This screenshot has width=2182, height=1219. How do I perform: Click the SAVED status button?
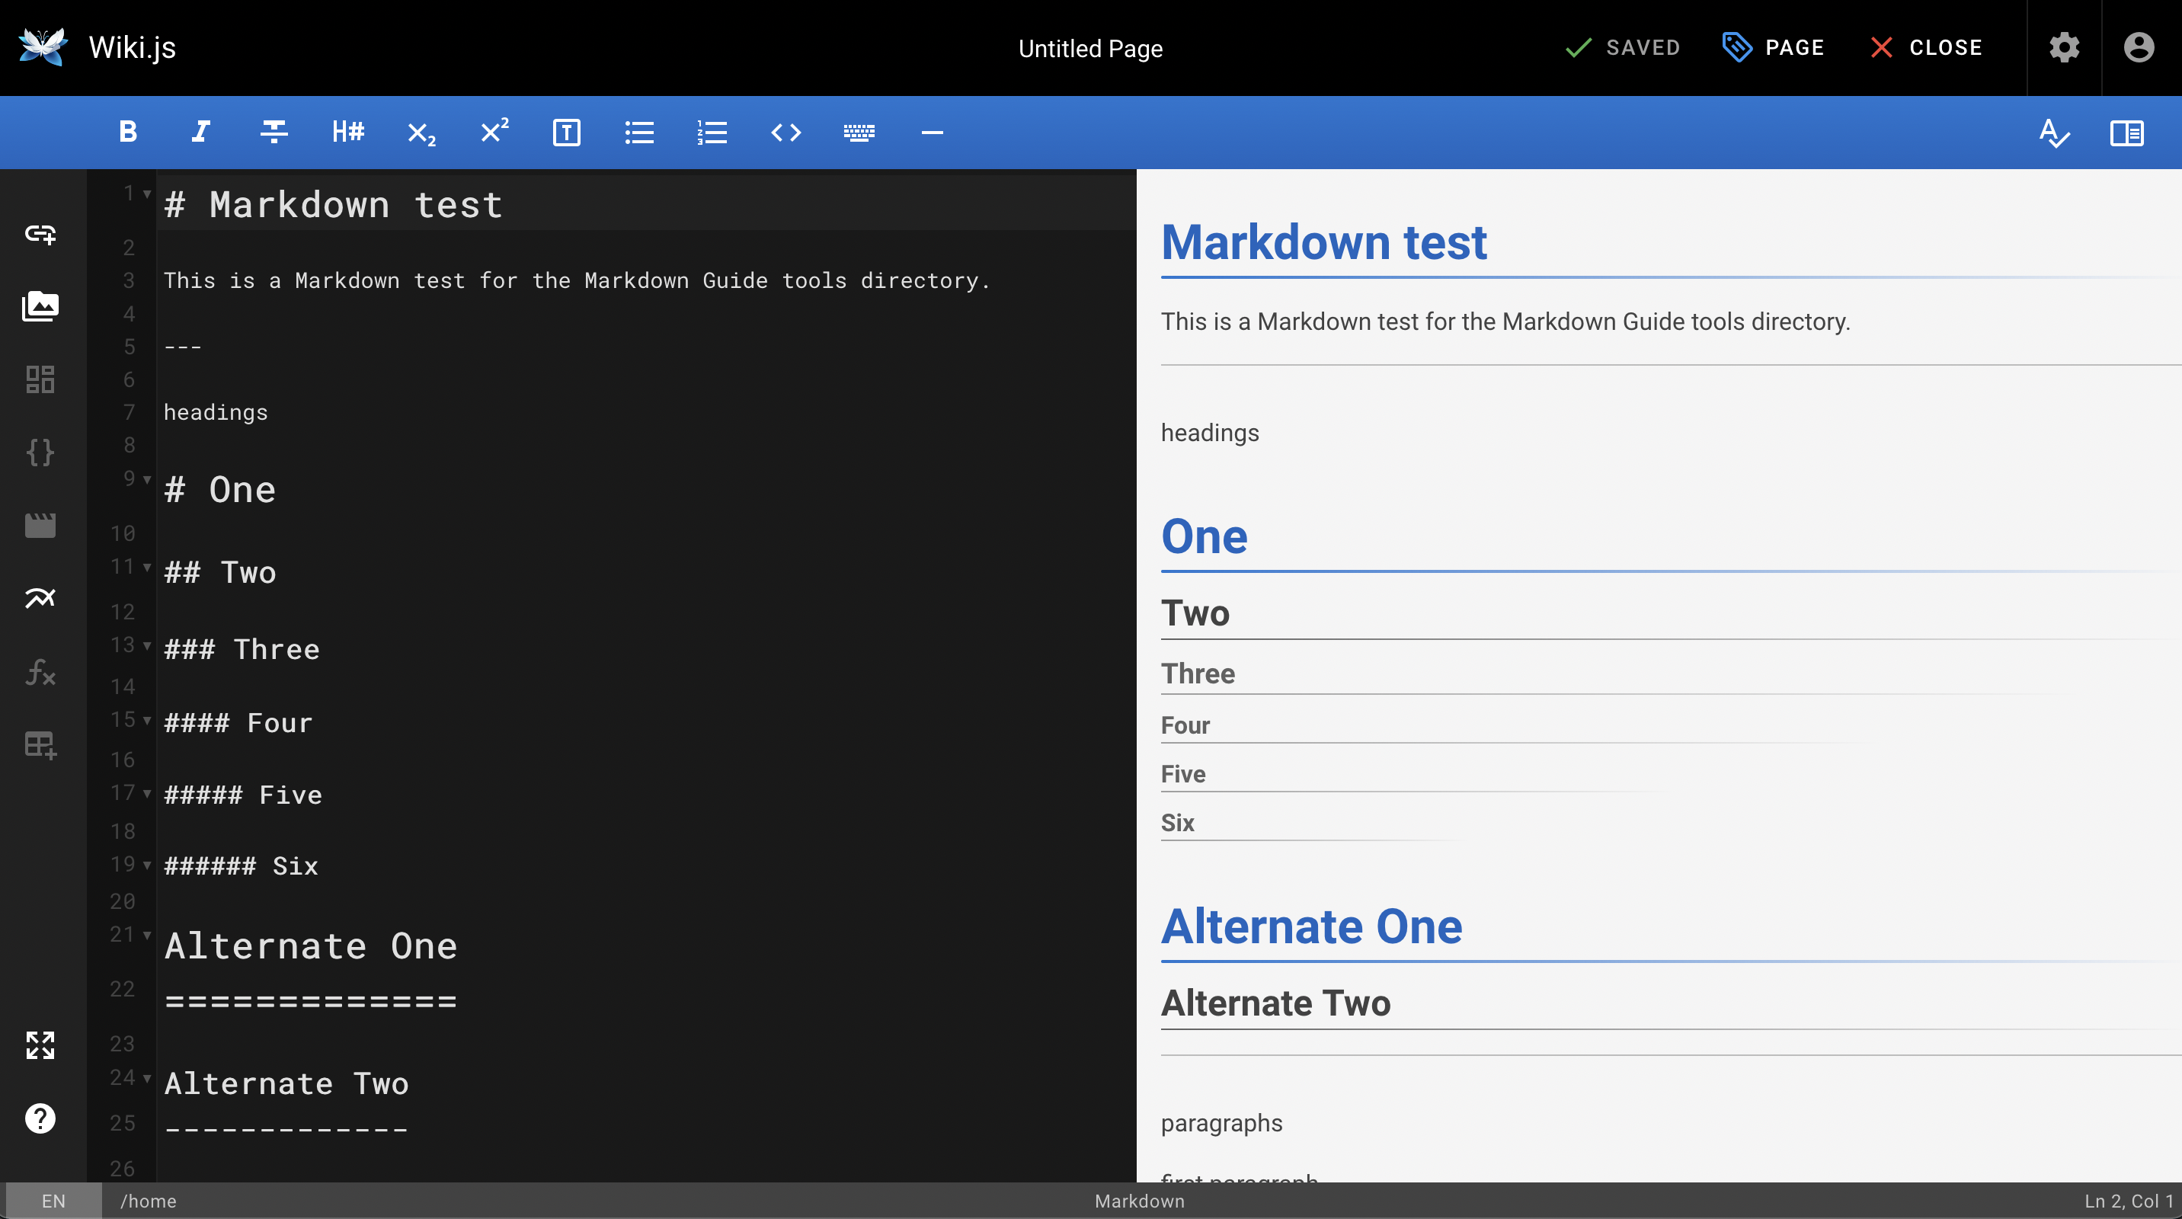1626,48
